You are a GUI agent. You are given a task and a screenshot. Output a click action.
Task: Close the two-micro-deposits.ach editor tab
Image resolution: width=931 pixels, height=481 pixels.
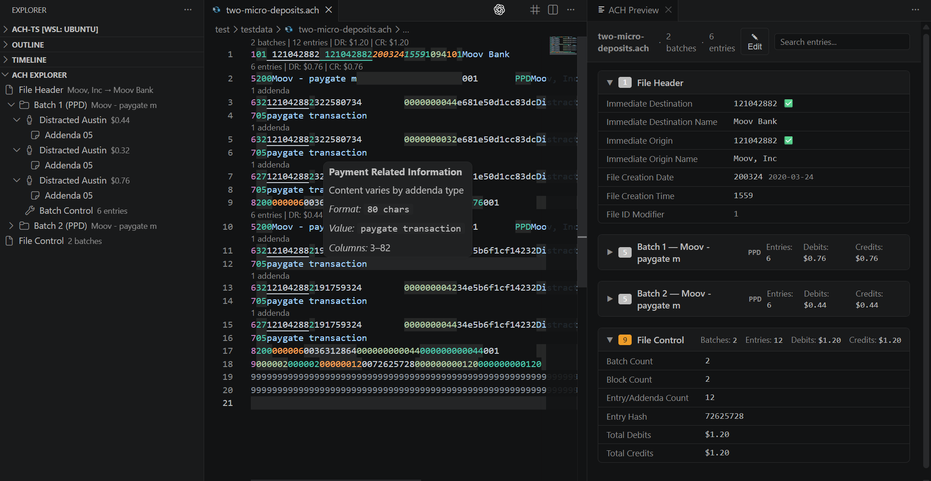[329, 10]
